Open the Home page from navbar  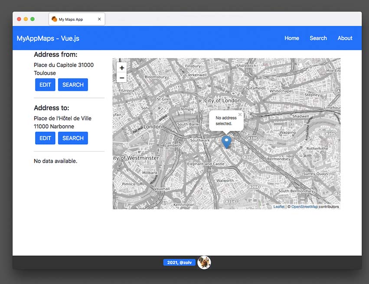click(291, 38)
